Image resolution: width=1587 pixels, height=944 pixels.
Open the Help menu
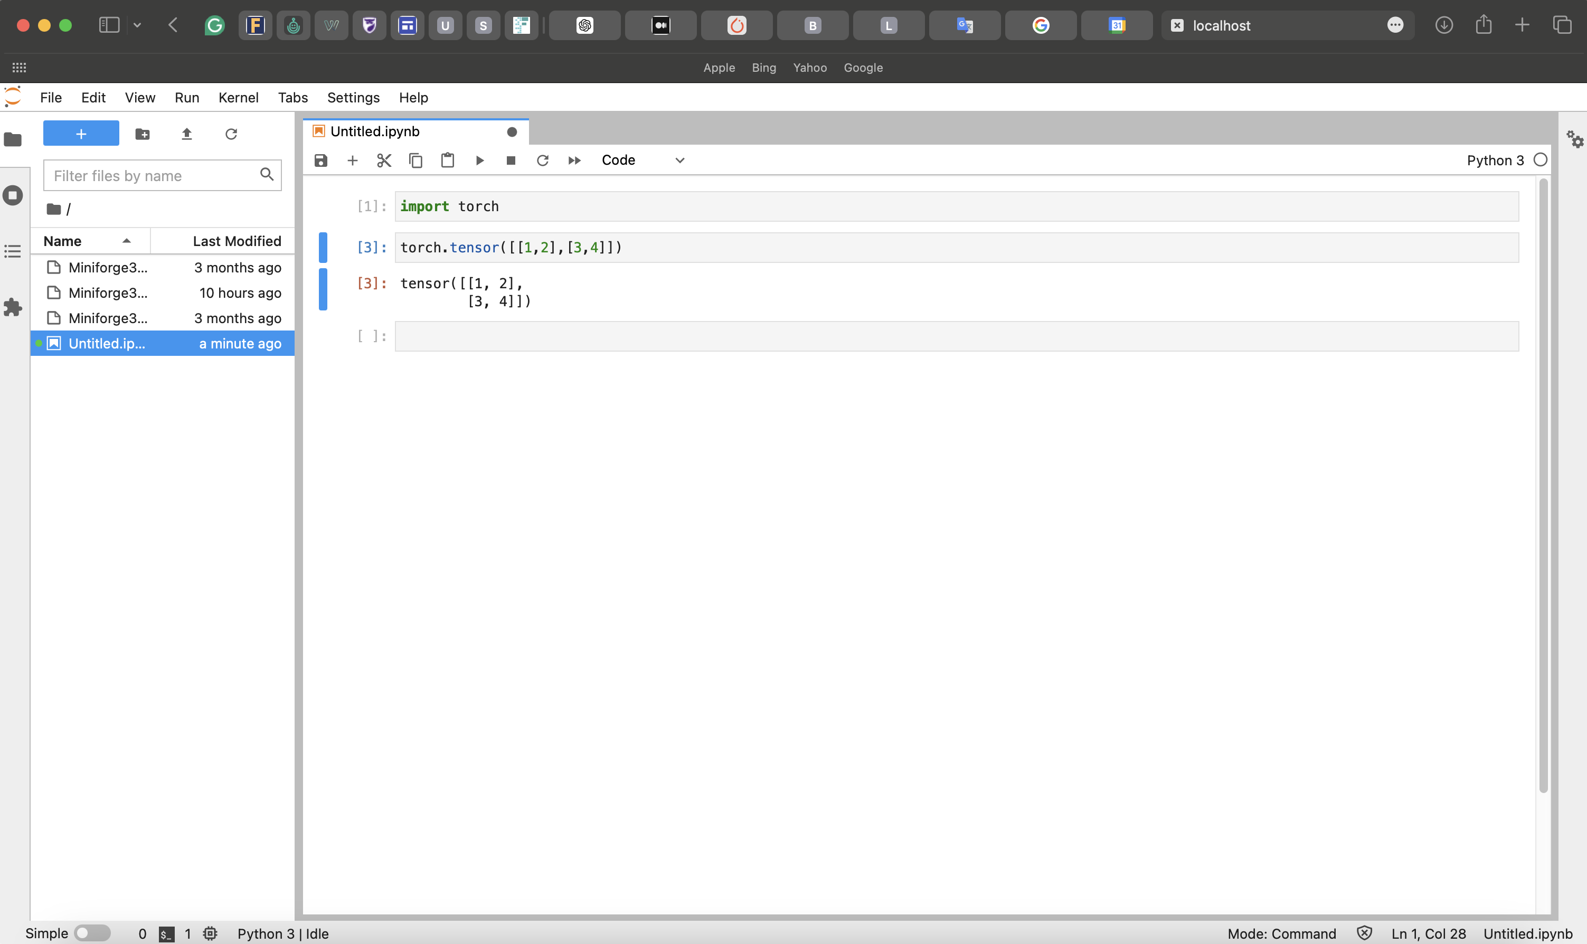(x=413, y=97)
